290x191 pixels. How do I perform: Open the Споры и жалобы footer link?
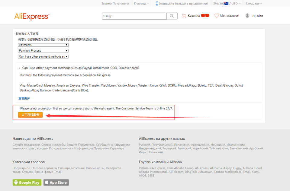coord(53,145)
